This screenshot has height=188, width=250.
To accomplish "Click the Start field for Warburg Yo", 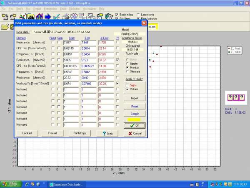I will [71, 83].
